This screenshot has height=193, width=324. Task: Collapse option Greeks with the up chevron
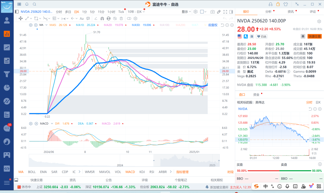pos(279,79)
